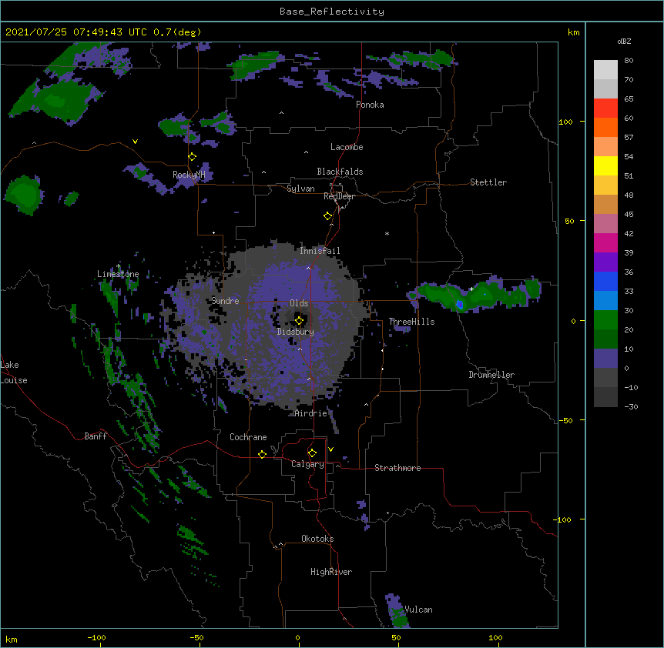The height and width of the screenshot is (648, 664).
Task: Click the Blackfalds label
Action: tap(340, 172)
